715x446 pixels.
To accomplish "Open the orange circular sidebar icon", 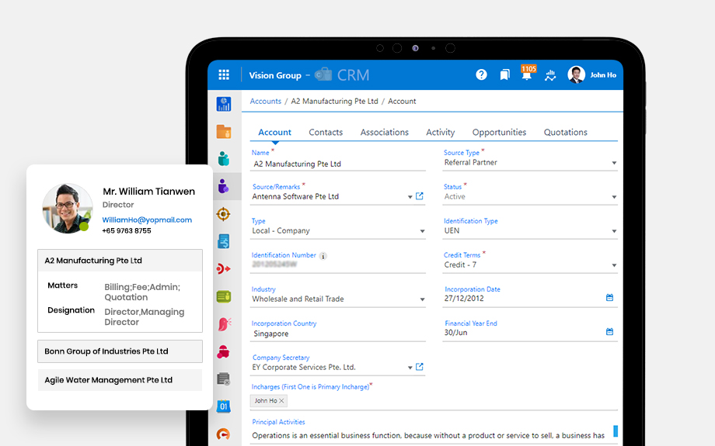I will pos(224,434).
